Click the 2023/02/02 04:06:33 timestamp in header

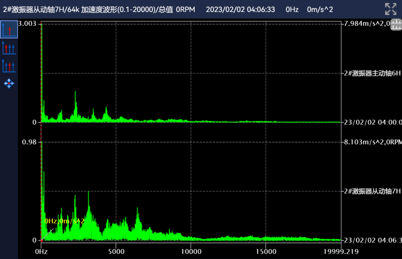[240, 9]
